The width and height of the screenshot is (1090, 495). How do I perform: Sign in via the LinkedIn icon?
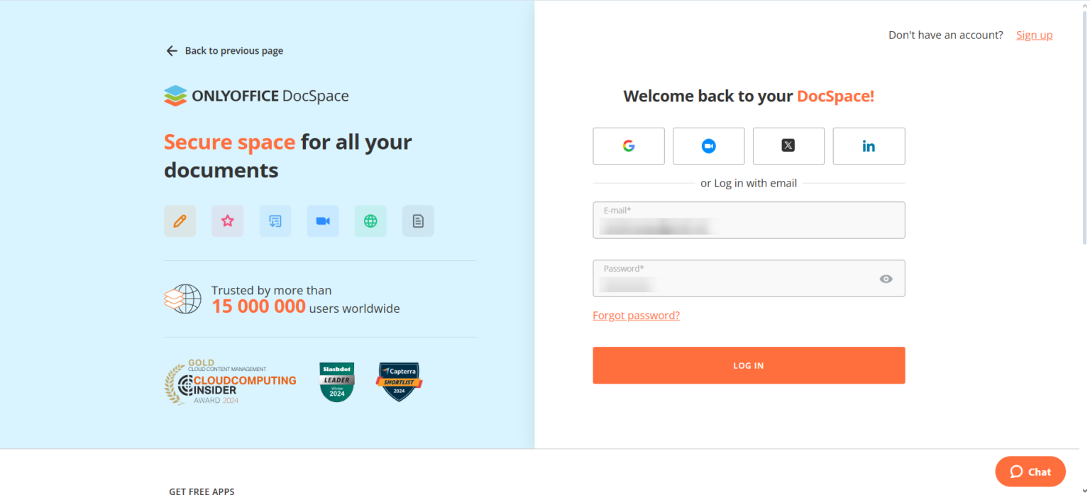869,145
